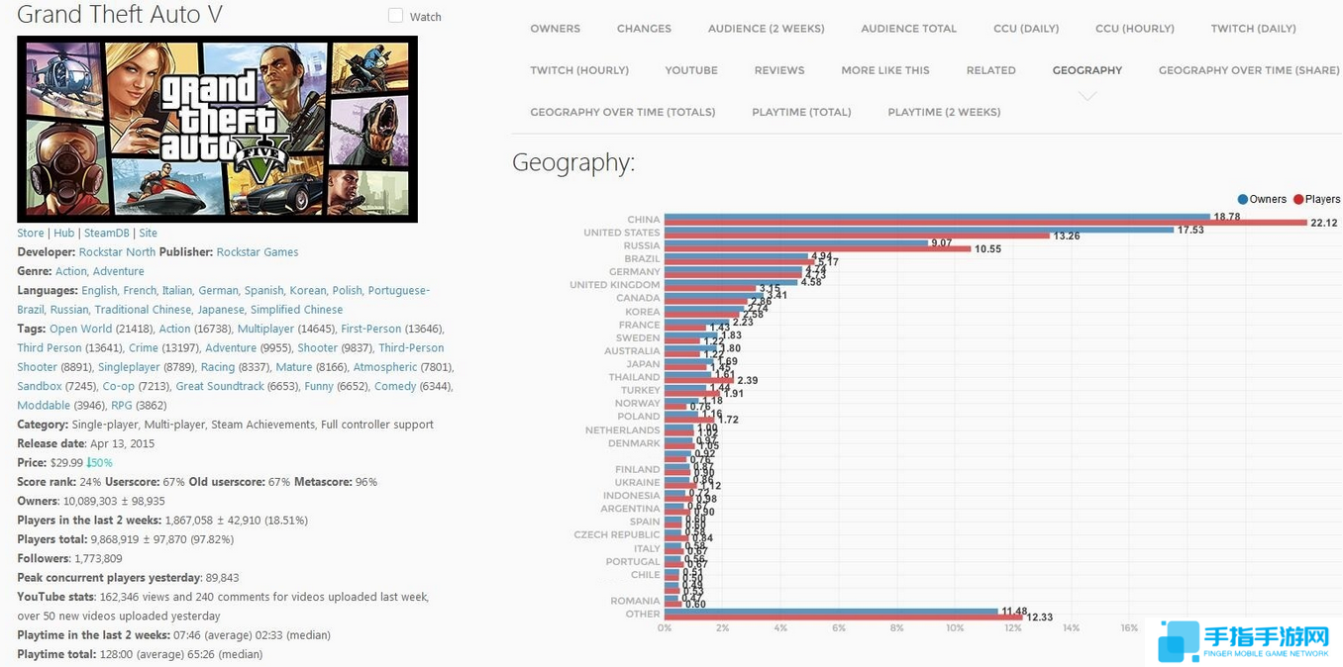Open the Twitch (Daily) tab

(x=1253, y=29)
